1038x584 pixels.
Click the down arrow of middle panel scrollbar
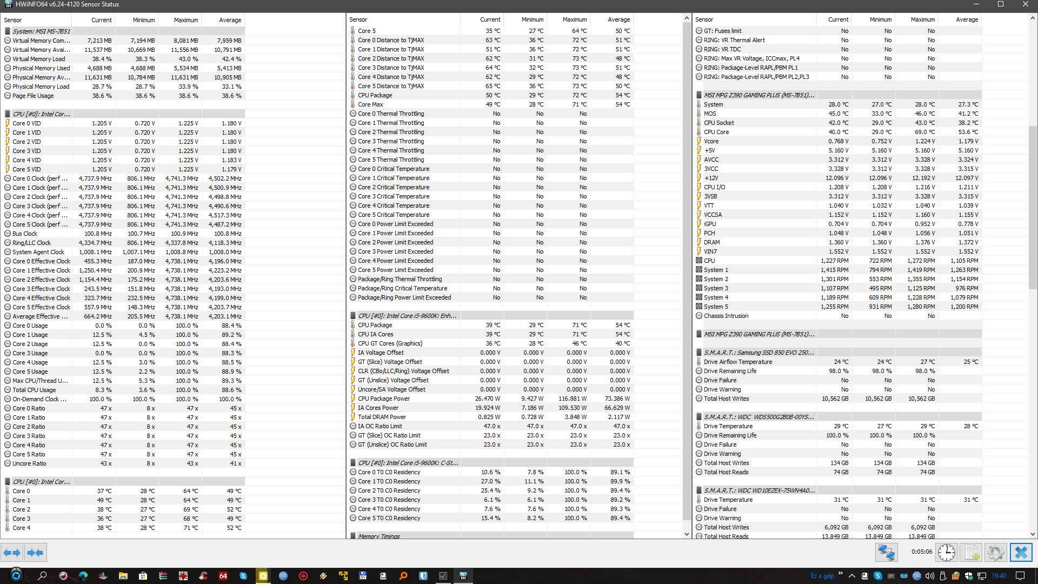(687, 534)
